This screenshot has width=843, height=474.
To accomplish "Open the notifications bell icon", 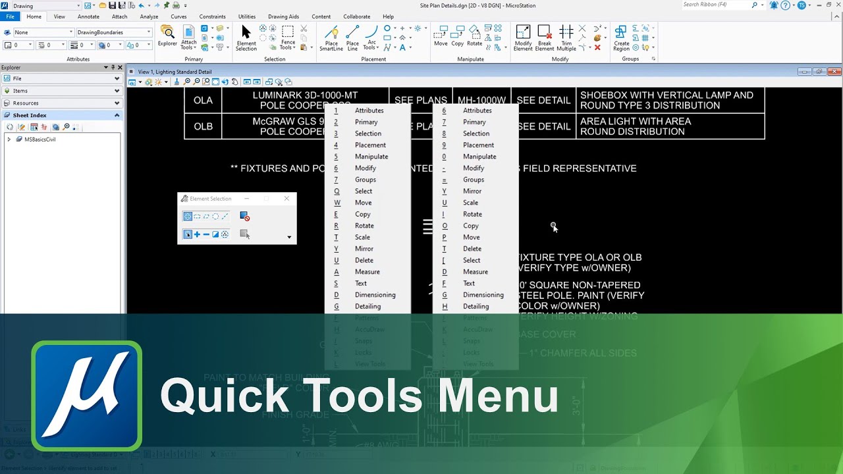I will pyautogui.click(x=774, y=5).
